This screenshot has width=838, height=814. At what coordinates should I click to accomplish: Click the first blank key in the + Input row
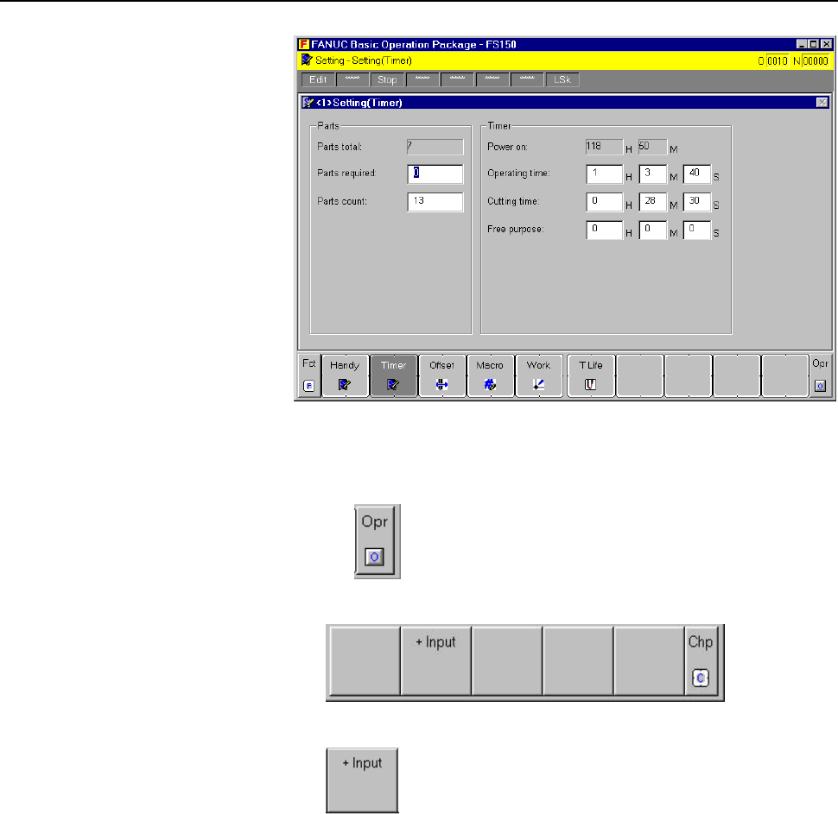tap(365, 661)
